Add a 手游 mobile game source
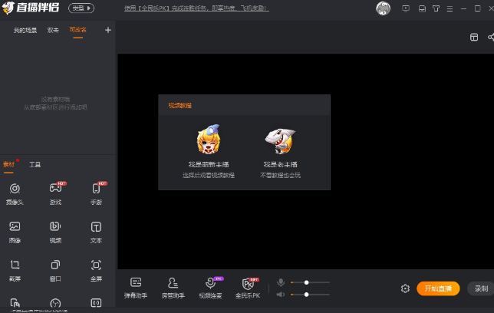Image resolution: width=494 pixels, height=313 pixels. click(x=96, y=193)
